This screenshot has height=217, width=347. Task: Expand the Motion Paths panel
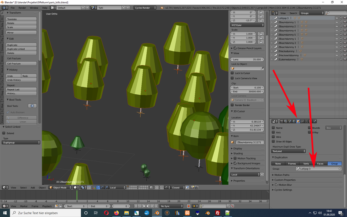(x=282, y=175)
